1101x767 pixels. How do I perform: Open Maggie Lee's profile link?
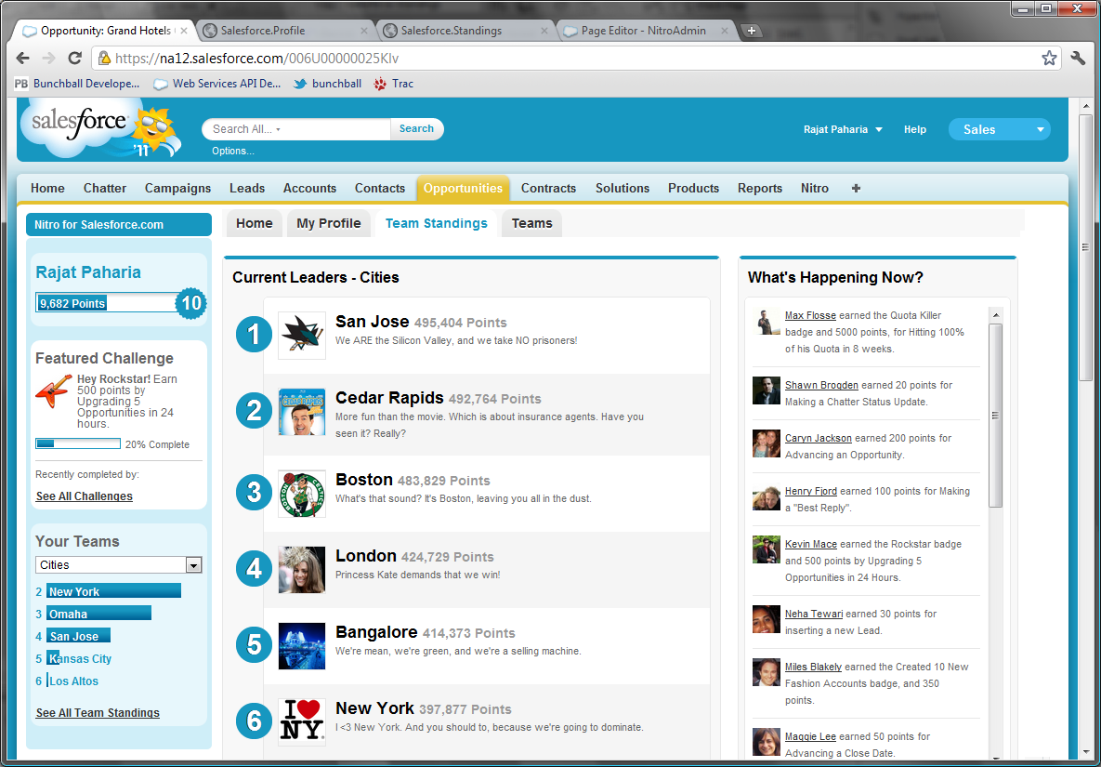810,737
